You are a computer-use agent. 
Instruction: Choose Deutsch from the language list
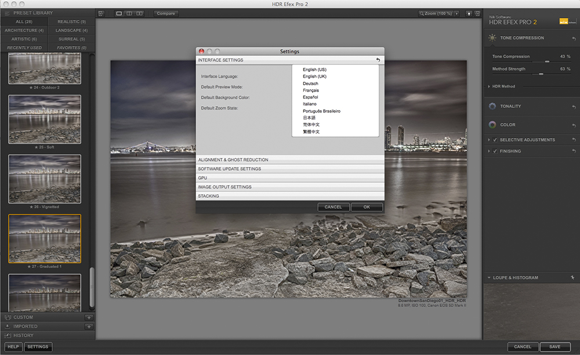pyautogui.click(x=310, y=84)
